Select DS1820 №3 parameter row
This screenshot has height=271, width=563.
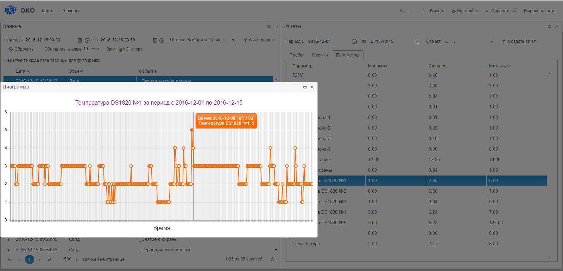(432, 202)
